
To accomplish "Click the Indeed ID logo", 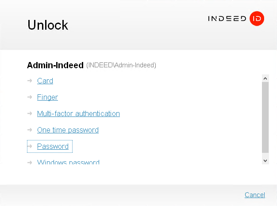I will click(236, 19).
